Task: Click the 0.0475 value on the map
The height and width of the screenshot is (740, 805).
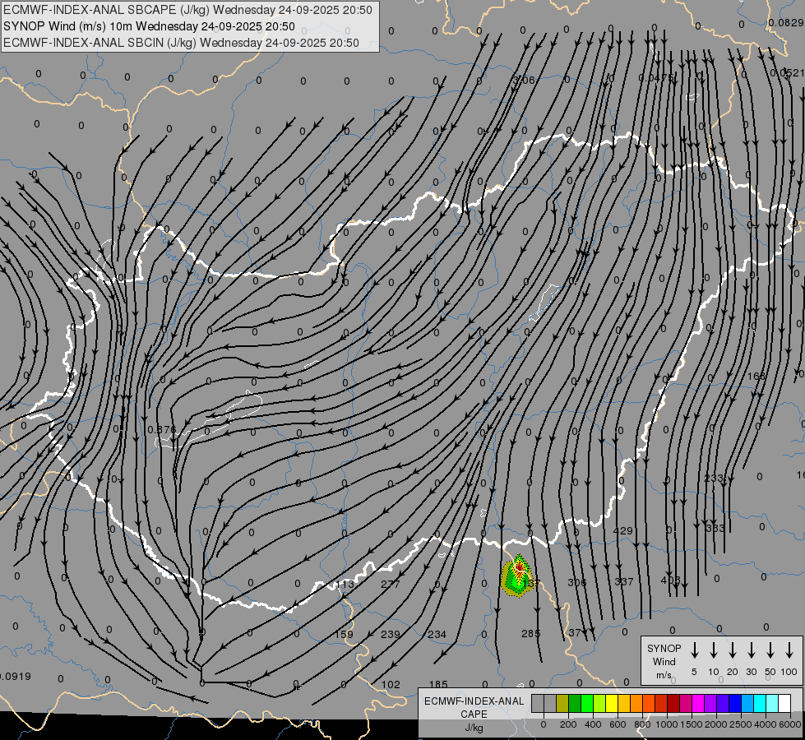Action: point(655,77)
